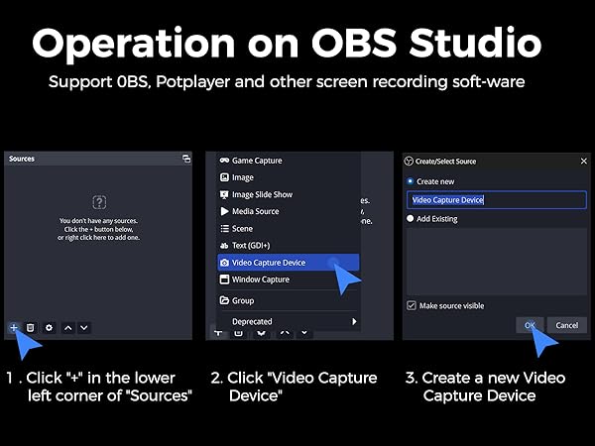
Task: Click the Group folder icon
Action: coord(225,300)
